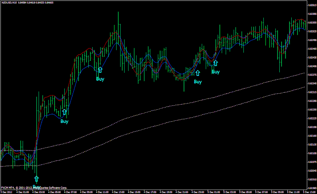Click the '4 Dec 13:00' time axis label
The width and height of the screenshot is (317, 194).
pyautogui.click(x=118, y=192)
